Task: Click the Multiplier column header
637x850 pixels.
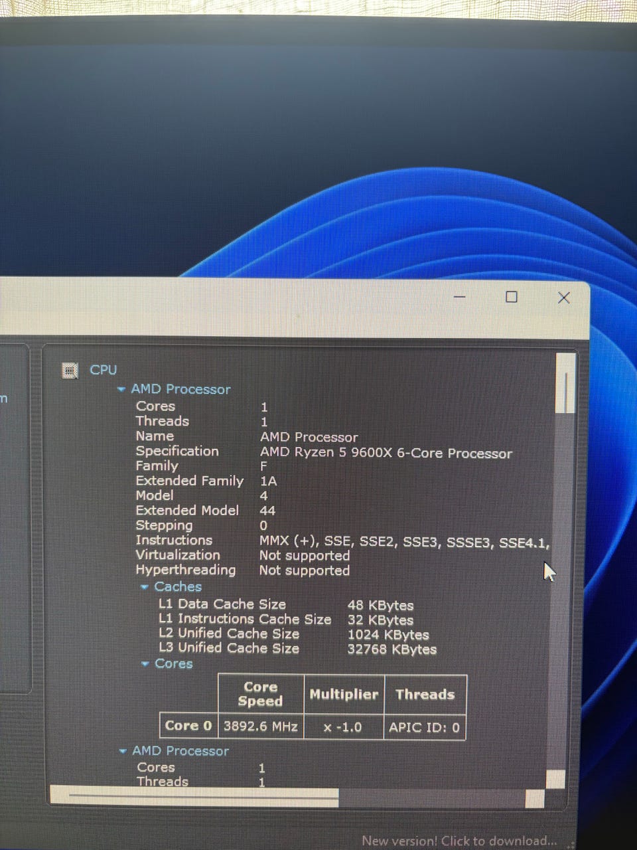Action: [344, 694]
